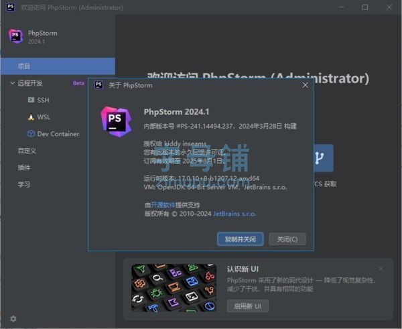Click the SSH terminal icon

pyautogui.click(x=31, y=100)
